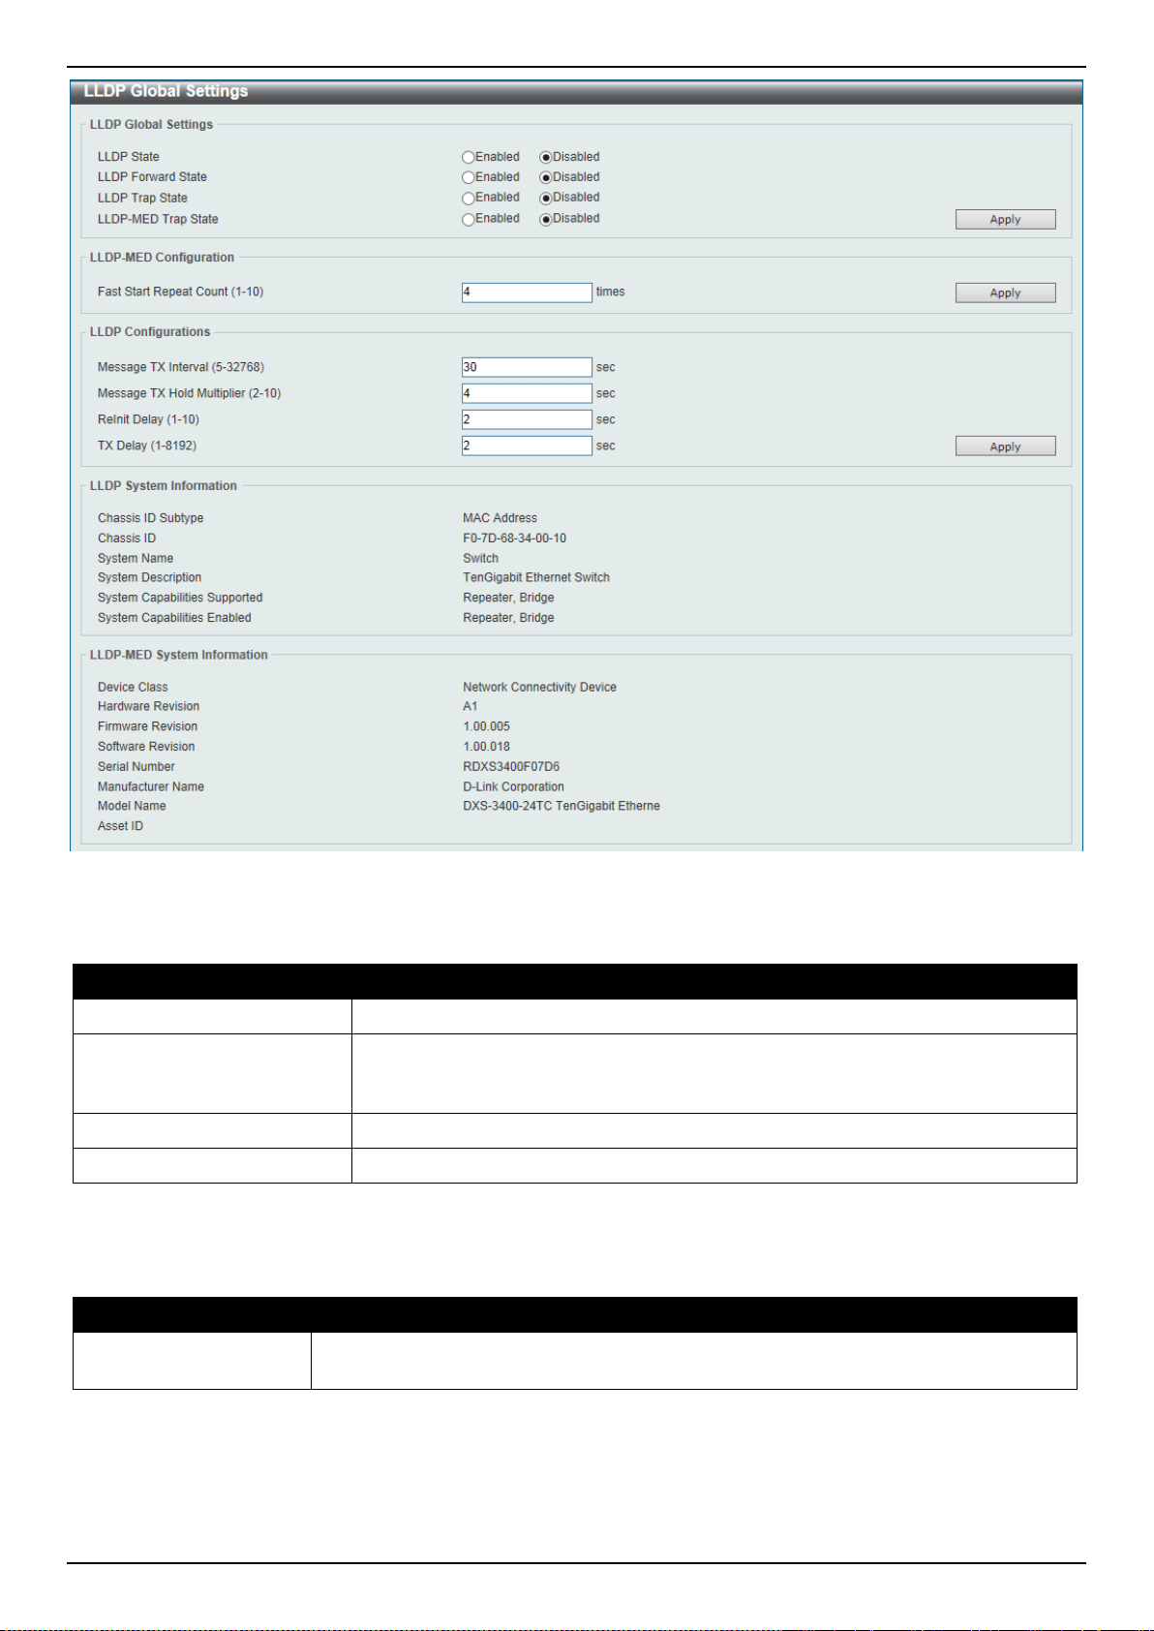Screen dimensions: 1154x1631
Task: Click the 'Manufacturer Name' label
Action: (x=150, y=787)
